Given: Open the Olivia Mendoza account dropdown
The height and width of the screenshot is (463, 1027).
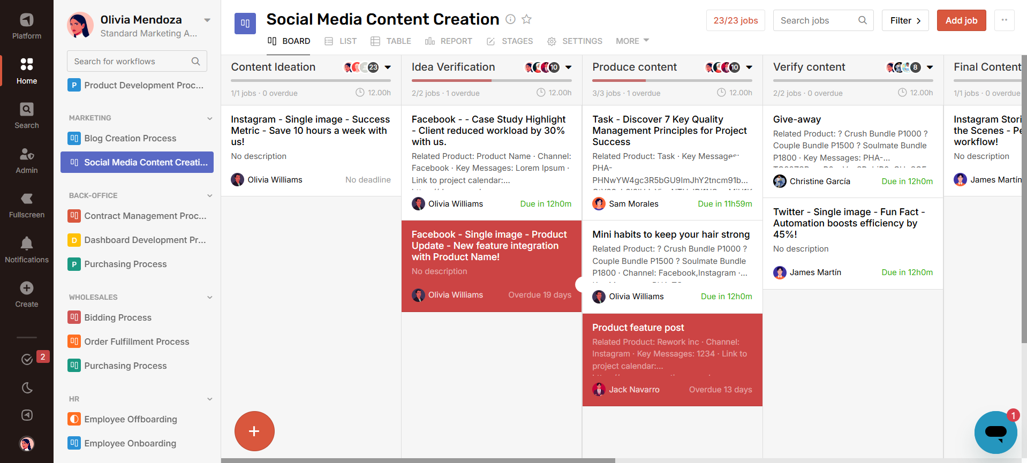Looking at the screenshot, I should (207, 20).
